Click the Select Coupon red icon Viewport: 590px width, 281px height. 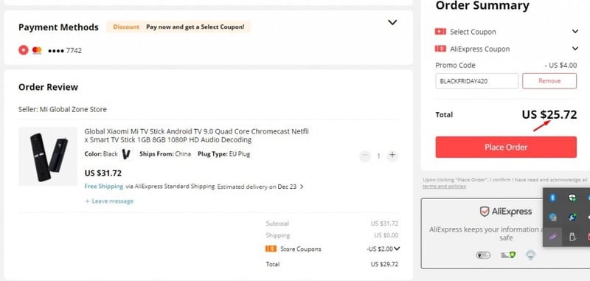point(440,32)
